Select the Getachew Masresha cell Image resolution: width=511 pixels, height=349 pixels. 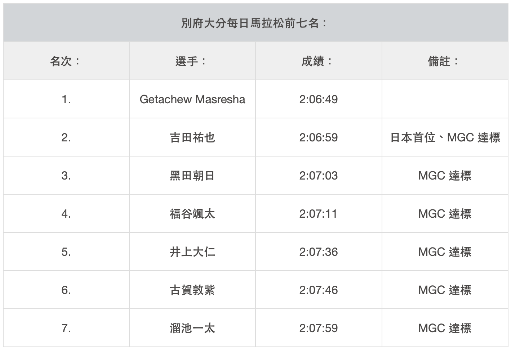(x=192, y=99)
